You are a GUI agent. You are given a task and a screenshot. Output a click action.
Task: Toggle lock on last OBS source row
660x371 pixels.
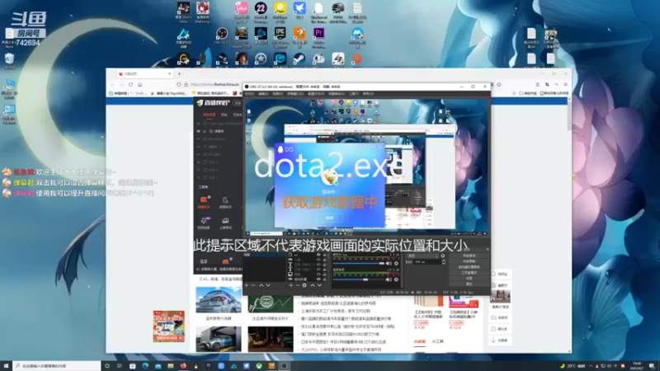coord(324,279)
